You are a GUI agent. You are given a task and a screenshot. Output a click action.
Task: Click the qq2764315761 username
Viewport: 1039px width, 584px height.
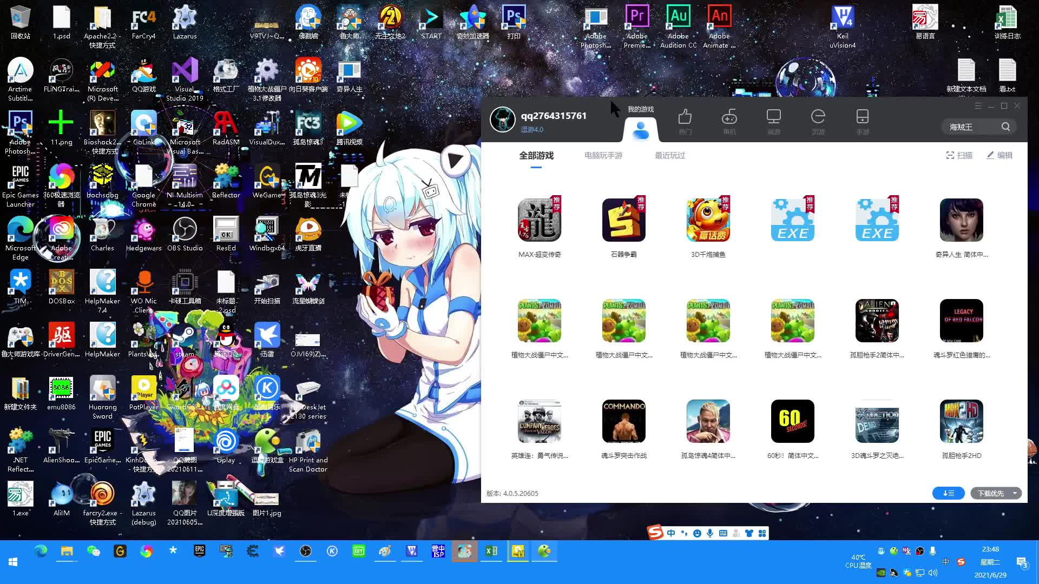point(554,116)
